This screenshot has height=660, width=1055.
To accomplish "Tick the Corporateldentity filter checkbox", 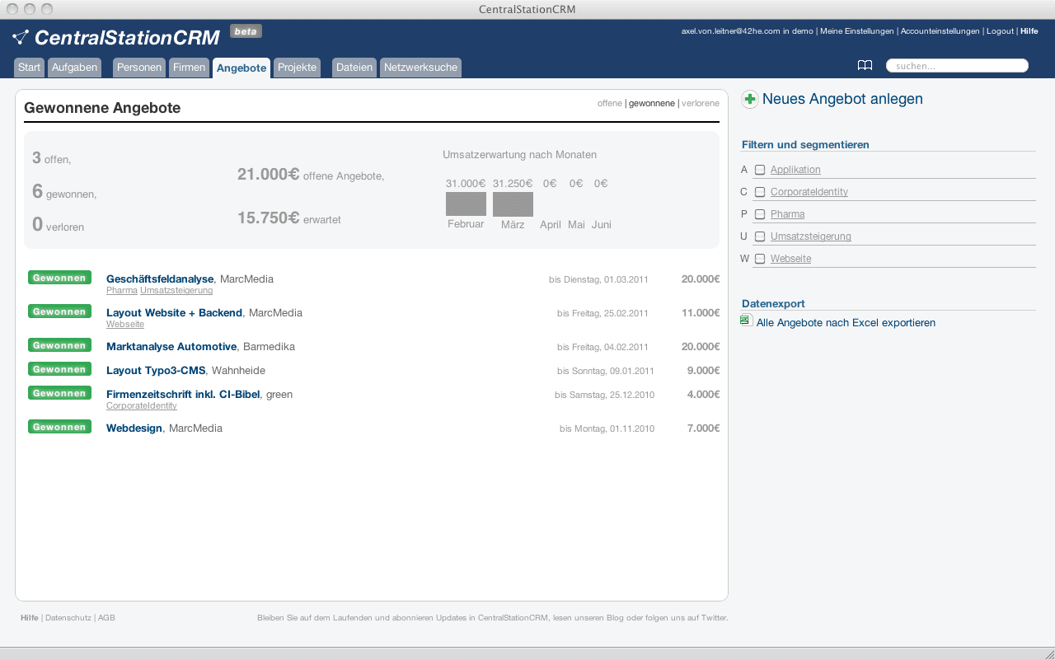I will point(760,192).
